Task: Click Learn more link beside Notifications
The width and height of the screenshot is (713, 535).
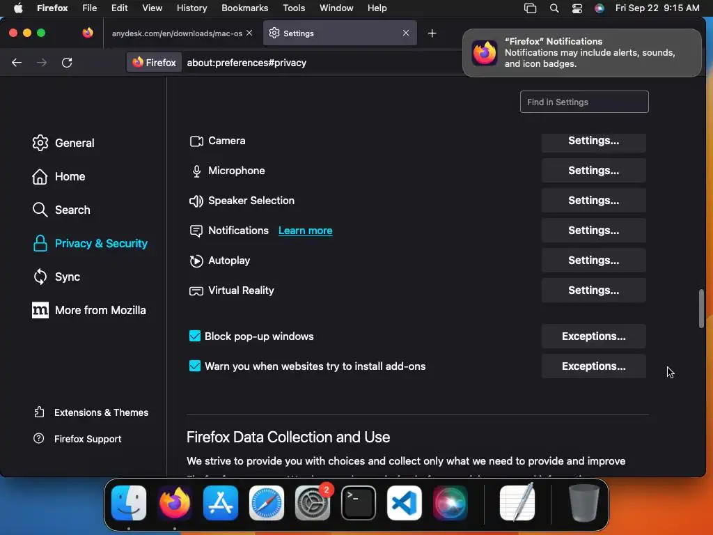Action: (305, 231)
